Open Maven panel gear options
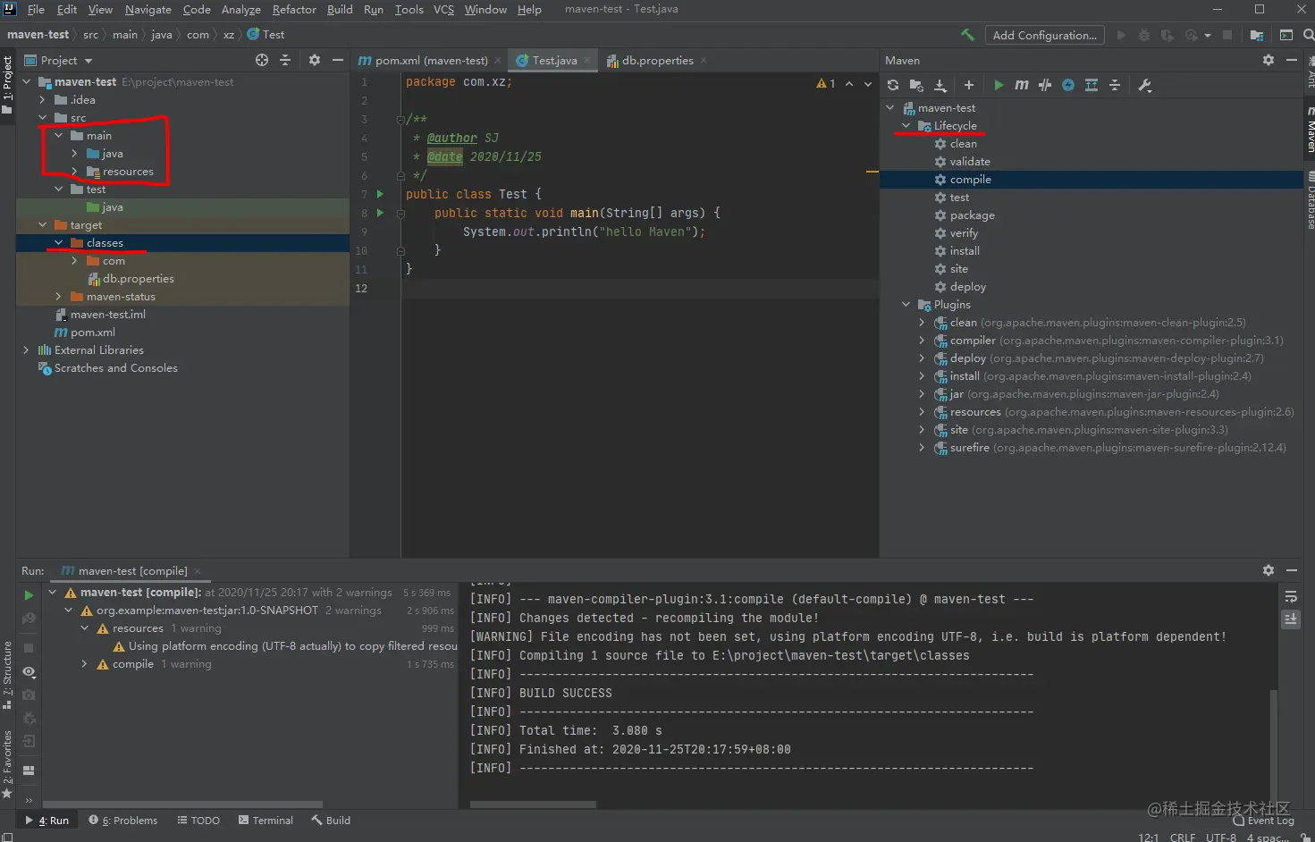Screen dimensions: 1315x842 [x=1269, y=60]
